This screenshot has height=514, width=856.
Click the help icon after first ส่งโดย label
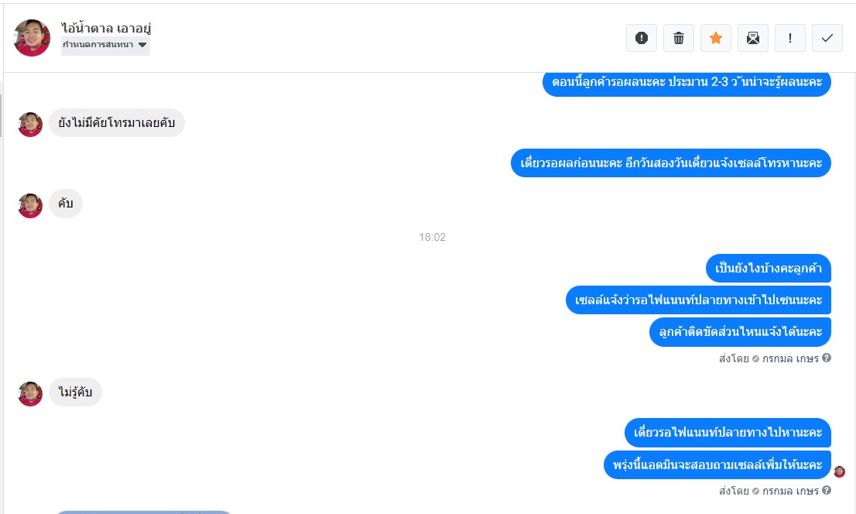tap(827, 358)
